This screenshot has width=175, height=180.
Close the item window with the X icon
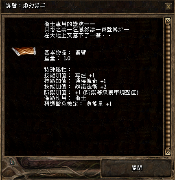click(168, 7)
